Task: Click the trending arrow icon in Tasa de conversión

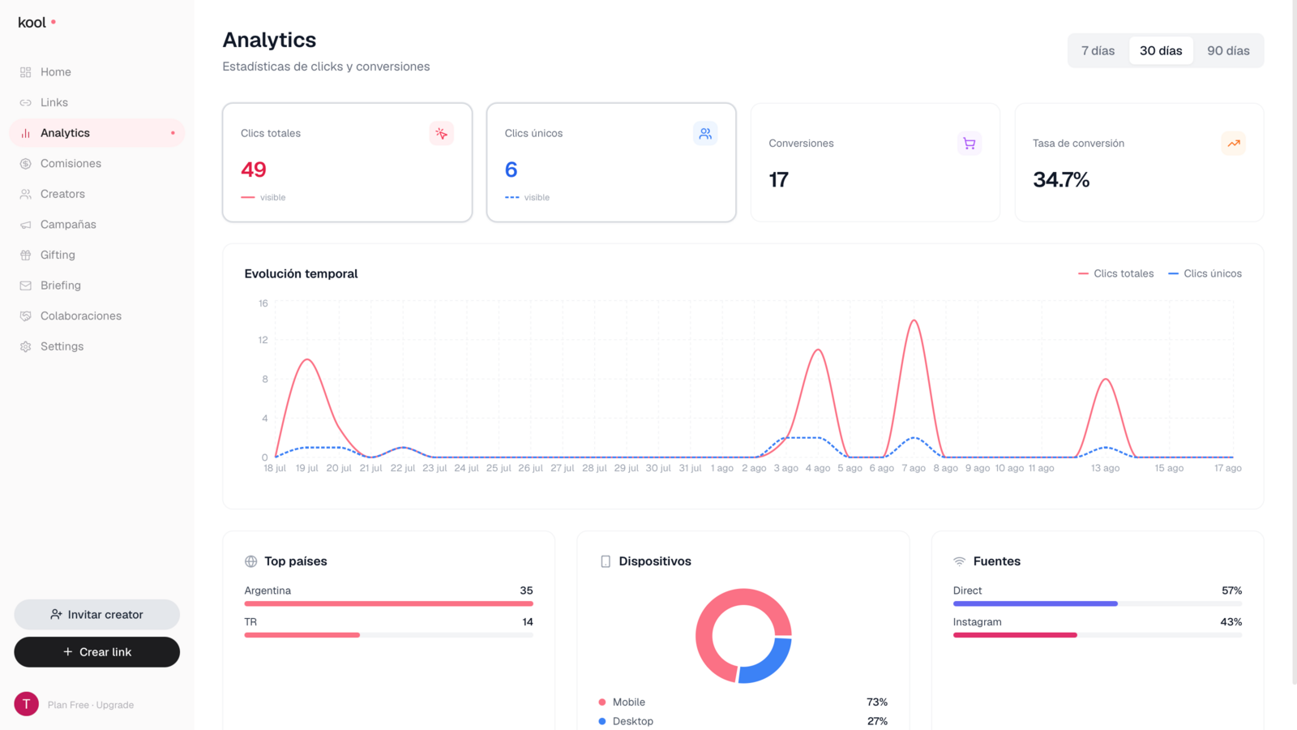Action: click(1233, 144)
